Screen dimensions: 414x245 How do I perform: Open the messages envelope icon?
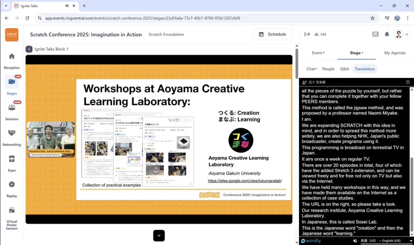click(x=375, y=34)
